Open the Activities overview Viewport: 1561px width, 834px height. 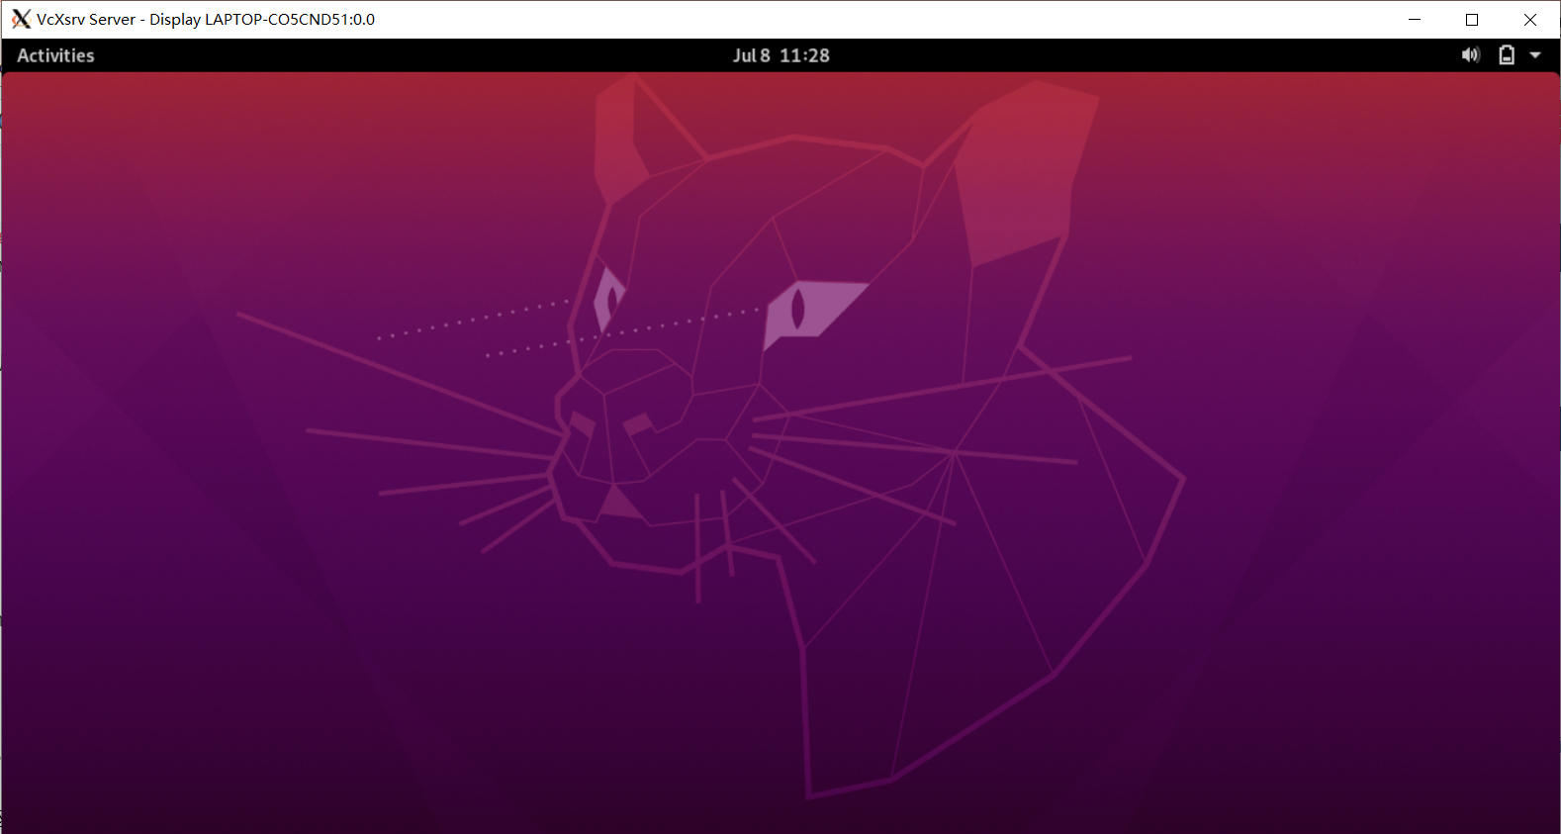pyautogui.click(x=55, y=55)
